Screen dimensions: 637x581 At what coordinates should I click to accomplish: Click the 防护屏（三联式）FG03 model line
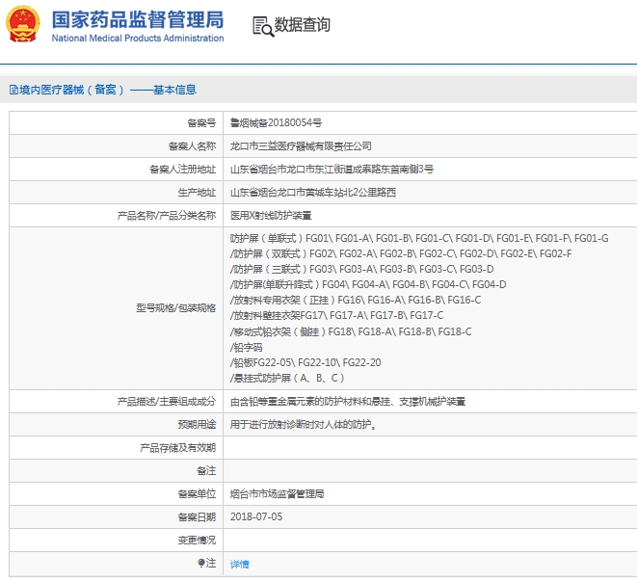click(x=362, y=269)
